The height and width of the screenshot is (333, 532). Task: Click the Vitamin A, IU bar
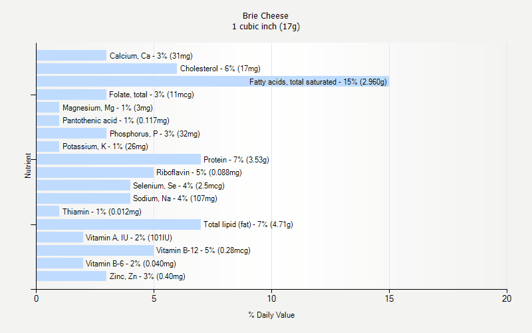coord(60,237)
